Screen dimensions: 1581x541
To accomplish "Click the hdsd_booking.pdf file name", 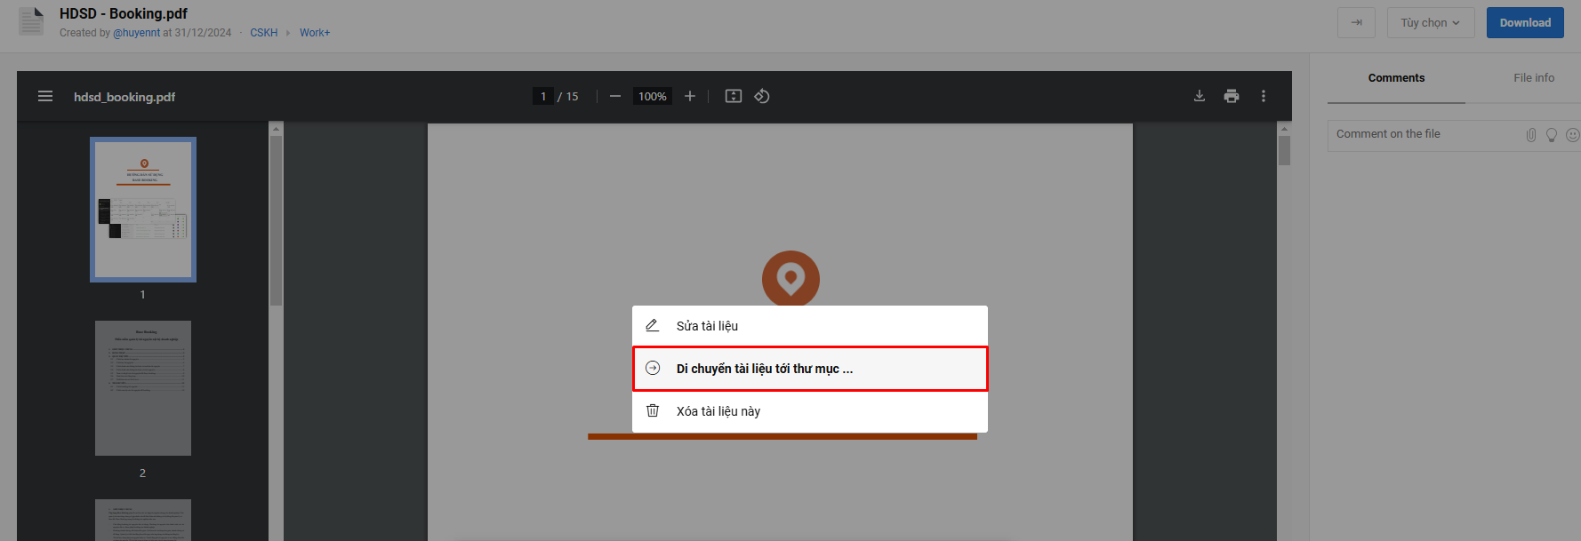I will pyautogui.click(x=124, y=97).
